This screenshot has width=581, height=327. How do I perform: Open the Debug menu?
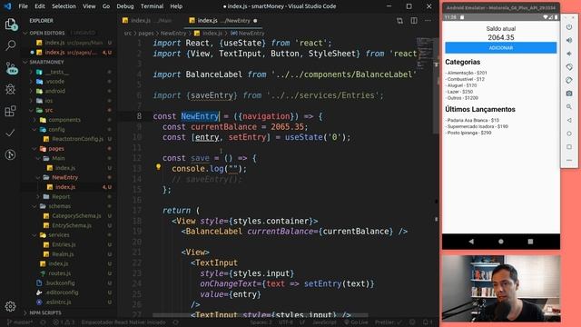(x=125, y=6)
